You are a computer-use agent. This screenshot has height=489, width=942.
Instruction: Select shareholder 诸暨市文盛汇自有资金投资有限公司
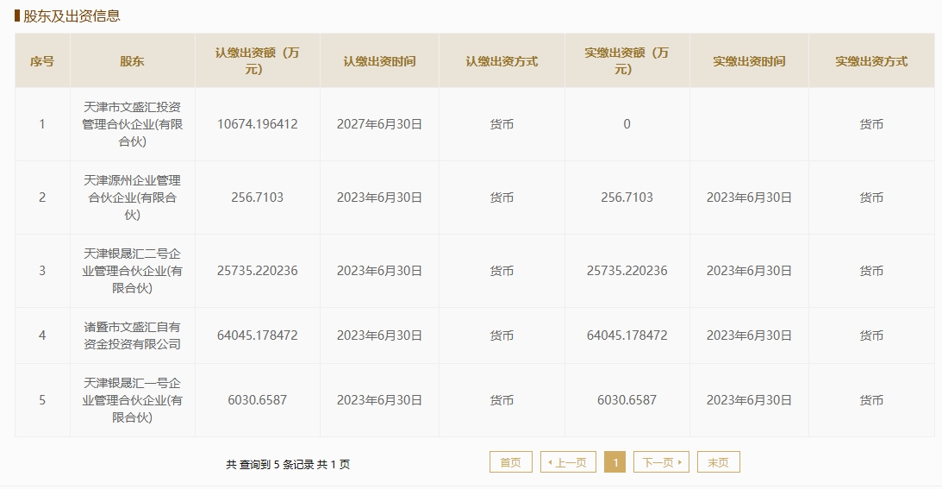(132, 335)
